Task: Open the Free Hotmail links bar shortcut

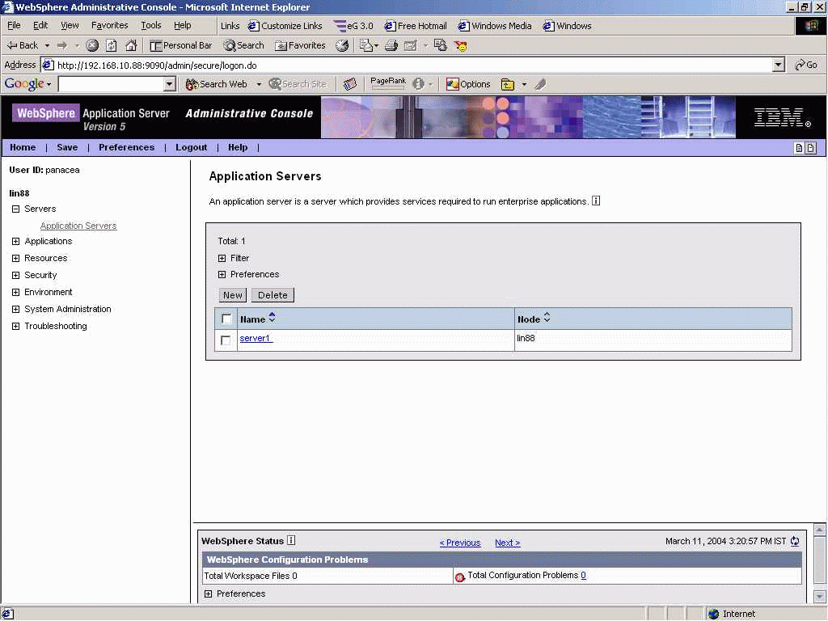Action: [416, 26]
